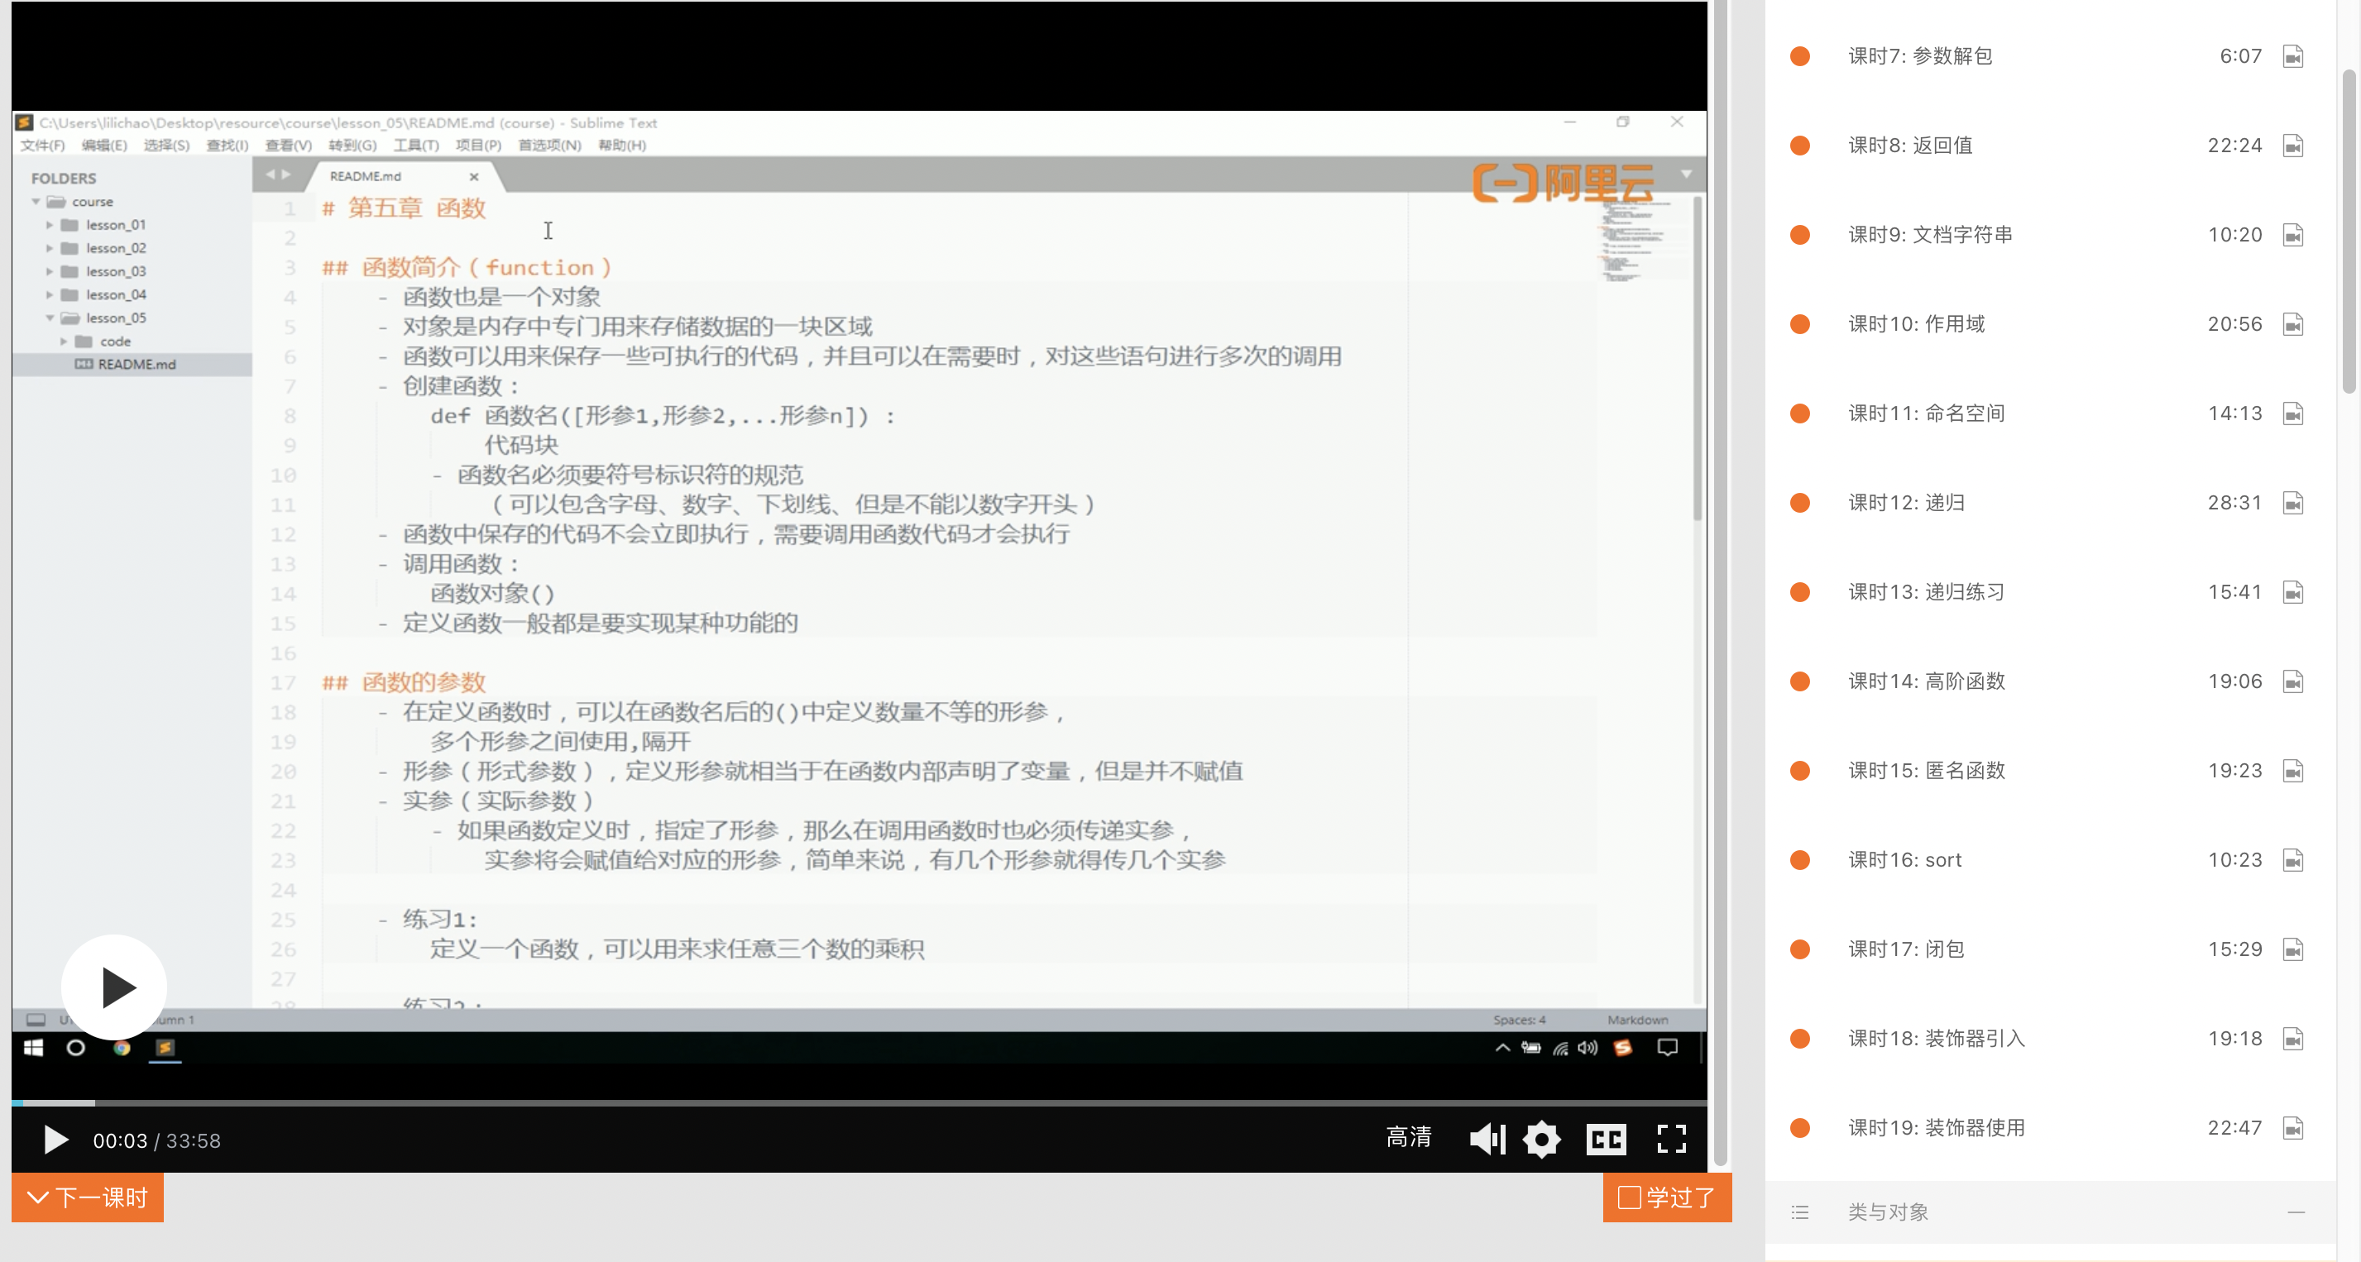Expand code folder in sidebar
2361x1262 pixels.
pos(63,341)
